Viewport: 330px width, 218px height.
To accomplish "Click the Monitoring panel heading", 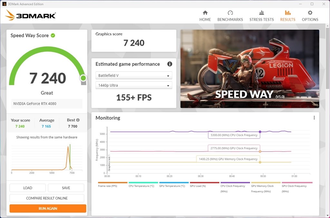I will pos(108,118).
